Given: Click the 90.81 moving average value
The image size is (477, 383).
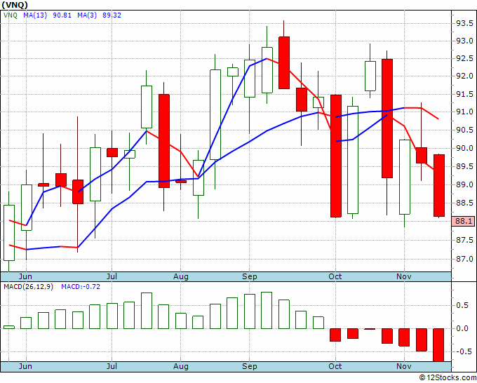Looking at the screenshot, I should point(62,15).
